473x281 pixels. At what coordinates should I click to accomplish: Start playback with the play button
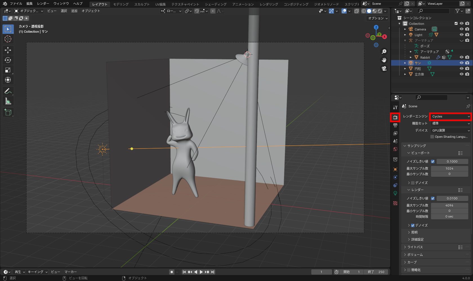[201, 272]
